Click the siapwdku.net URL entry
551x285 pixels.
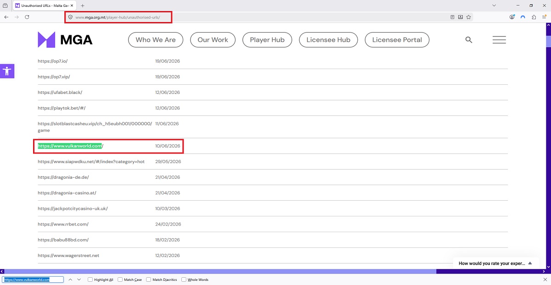[x=91, y=162]
